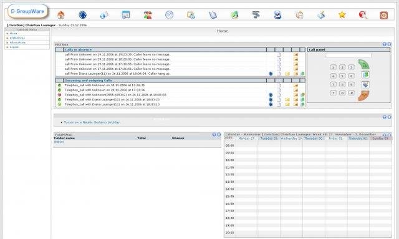This screenshot has height=239, width=399.
Task: Click blue info icon on Diana Lauinger hang up row
Action: (x=271, y=74)
